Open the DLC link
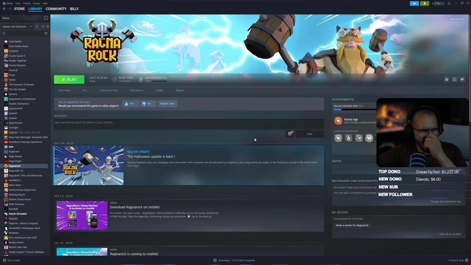 point(85,90)
